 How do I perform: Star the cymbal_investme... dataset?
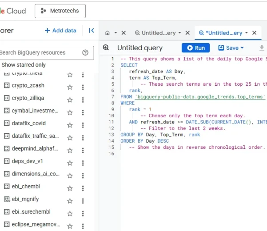70,112
